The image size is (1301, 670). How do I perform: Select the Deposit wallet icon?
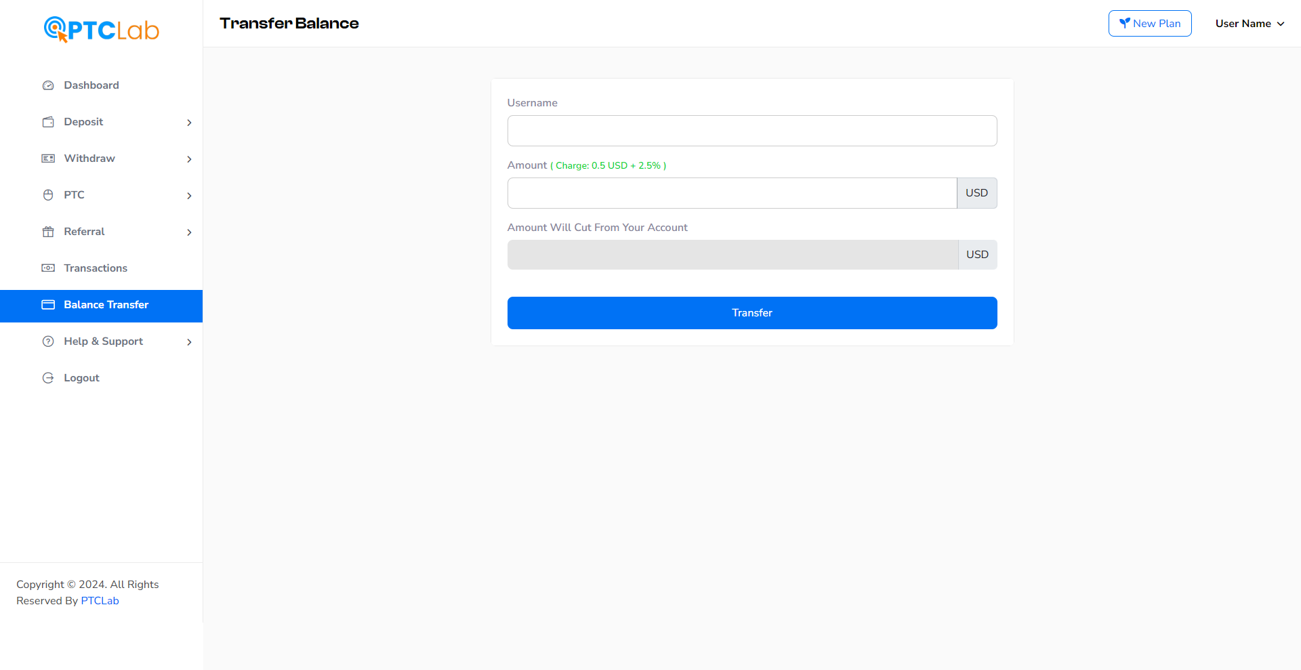47,122
